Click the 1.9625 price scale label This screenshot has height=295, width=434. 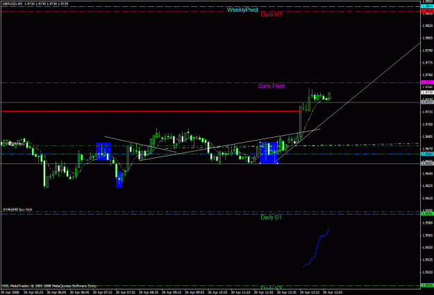(428, 186)
